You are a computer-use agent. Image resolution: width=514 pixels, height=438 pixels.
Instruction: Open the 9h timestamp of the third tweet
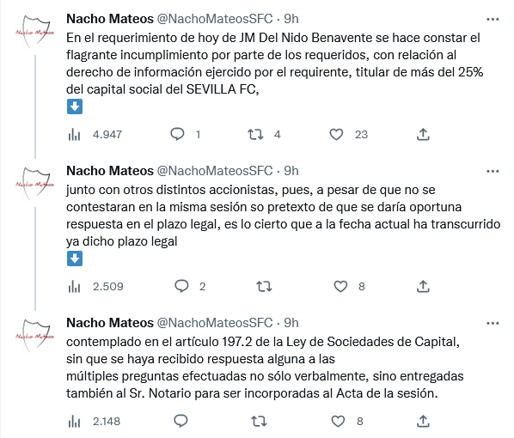(291, 323)
